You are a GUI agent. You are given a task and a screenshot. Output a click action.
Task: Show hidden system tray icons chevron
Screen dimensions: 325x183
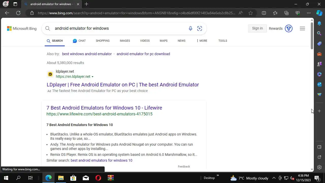(274, 178)
